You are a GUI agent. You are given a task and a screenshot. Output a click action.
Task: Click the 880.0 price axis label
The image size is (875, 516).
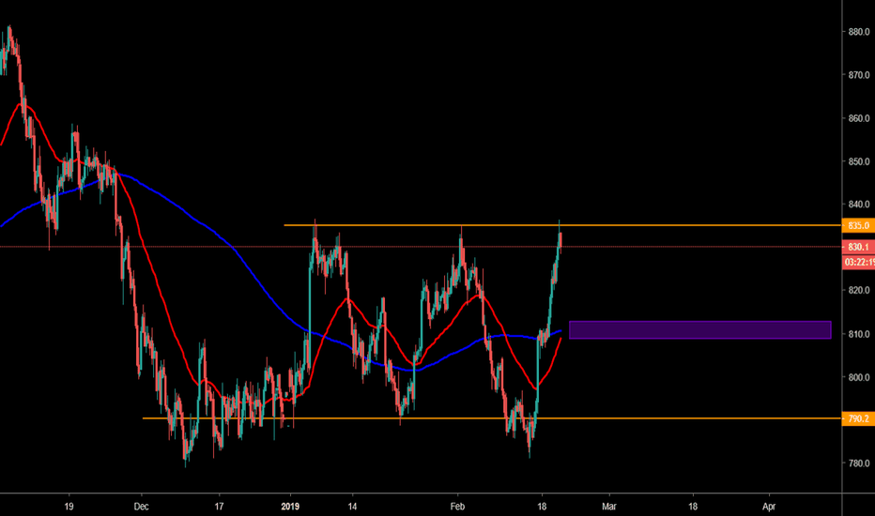pos(859,32)
